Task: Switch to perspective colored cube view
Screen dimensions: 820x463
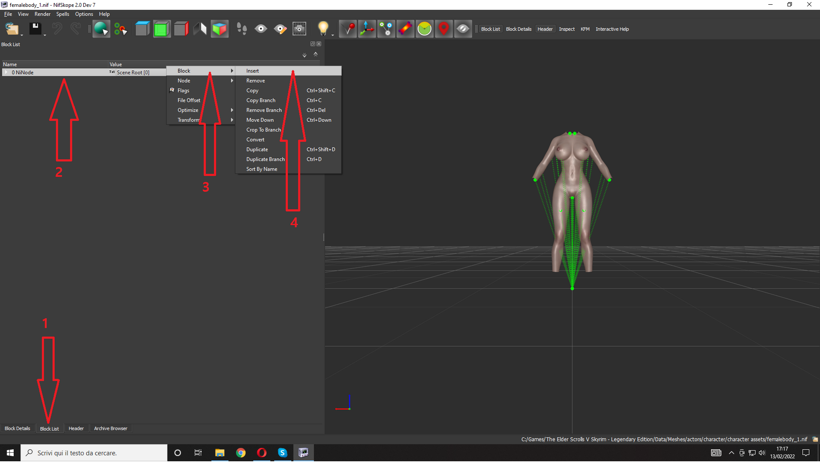Action: [x=219, y=29]
